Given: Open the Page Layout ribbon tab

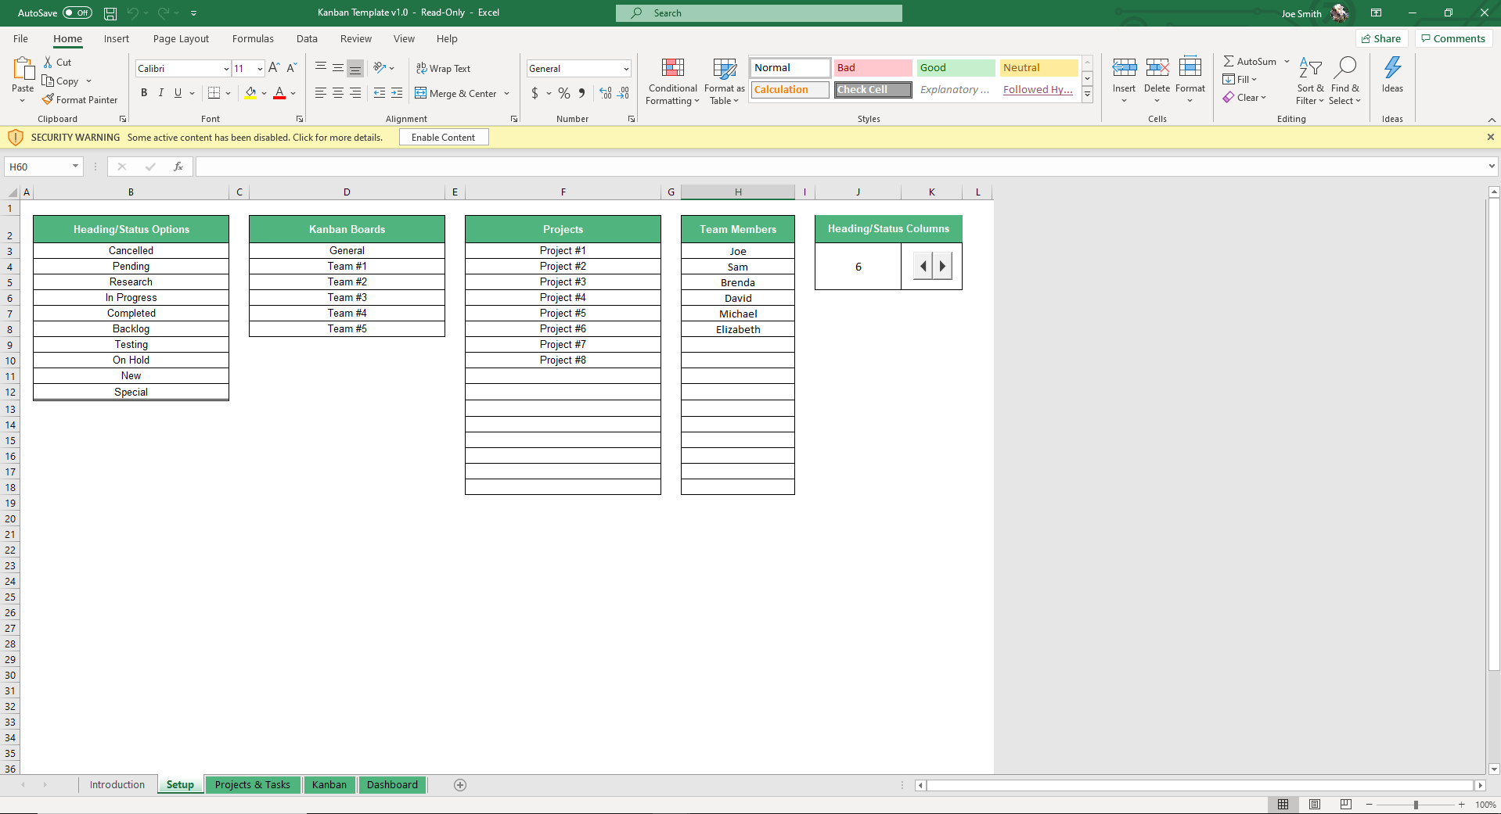Looking at the screenshot, I should tap(181, 39).
